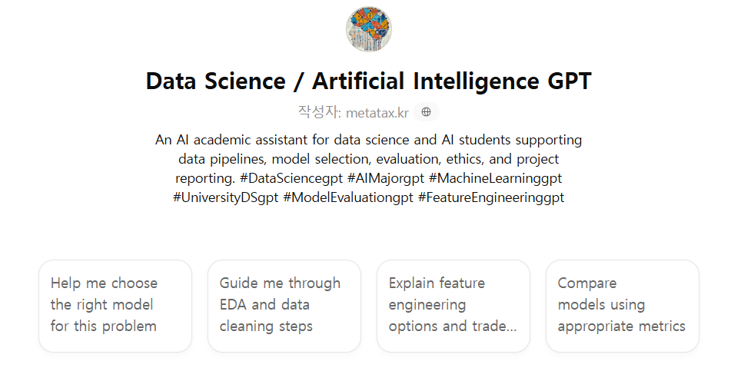Select the #AIMajorgpt hashtag text
Viewport: 754px width, 381px height.
(x=387, y=178)
